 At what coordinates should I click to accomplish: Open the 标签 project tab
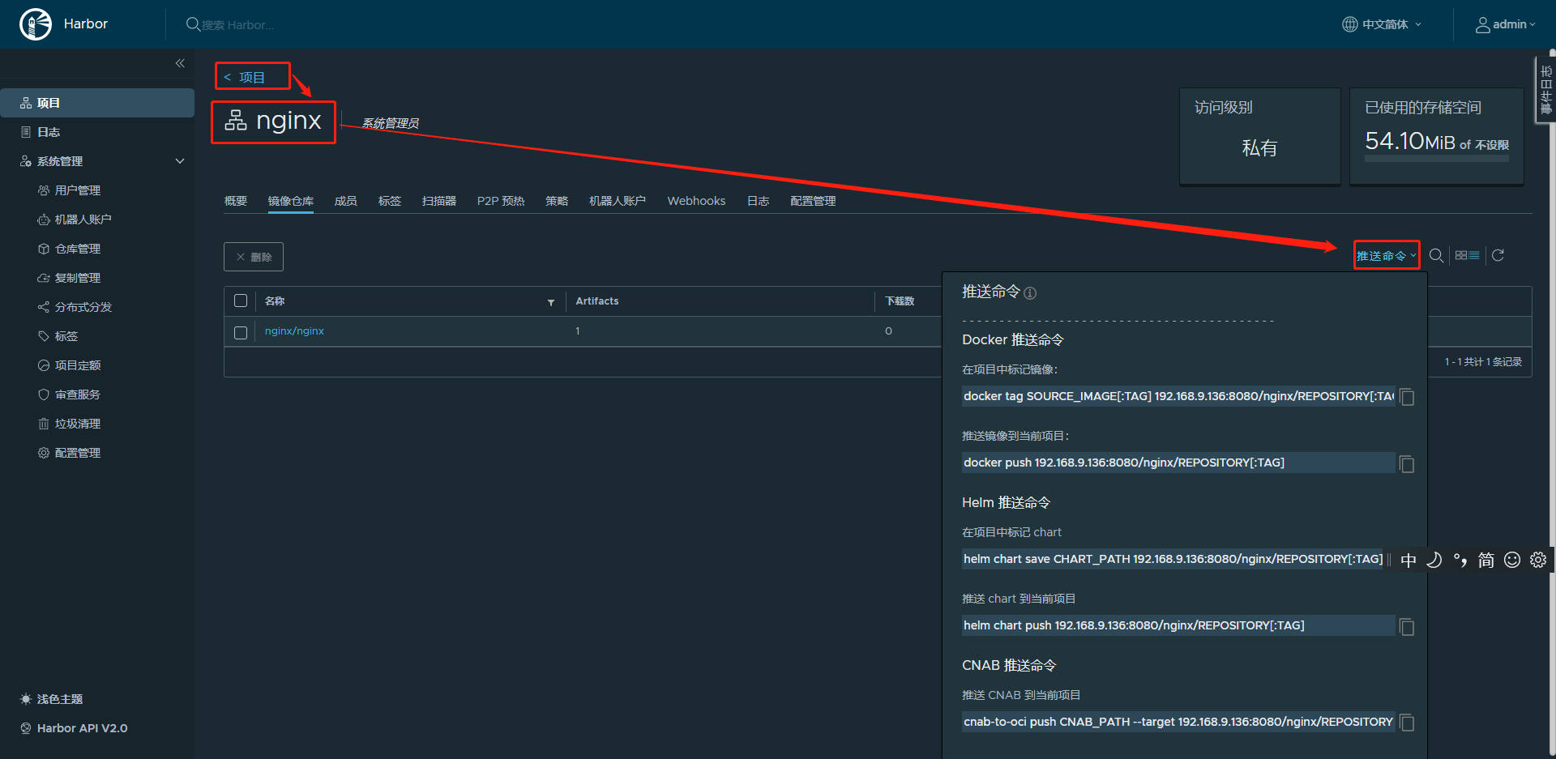[x=390, y=201]
